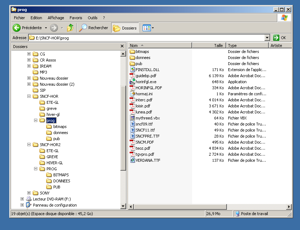The width and height of the screenshot is (300, 230).
Task: Open the Affichage menu
Action: click(56, 18)
